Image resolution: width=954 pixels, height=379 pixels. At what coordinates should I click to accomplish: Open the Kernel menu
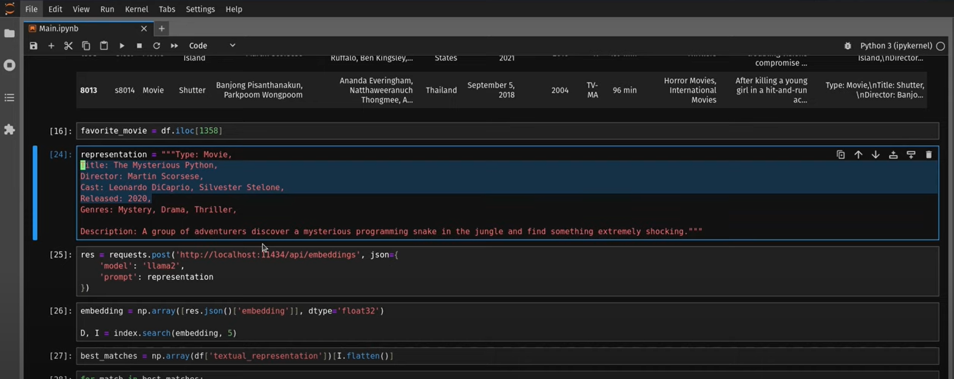(x=136, y=9)
